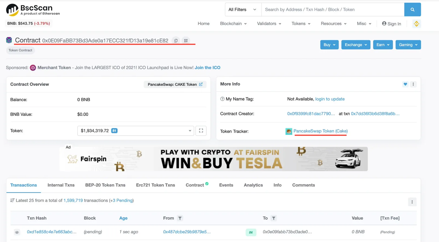The width and height of the screenshot is (439, 242).
Task: Open creation txn 0x7dd36f3b6d38f8a6b
Action: tap(375, 114)
